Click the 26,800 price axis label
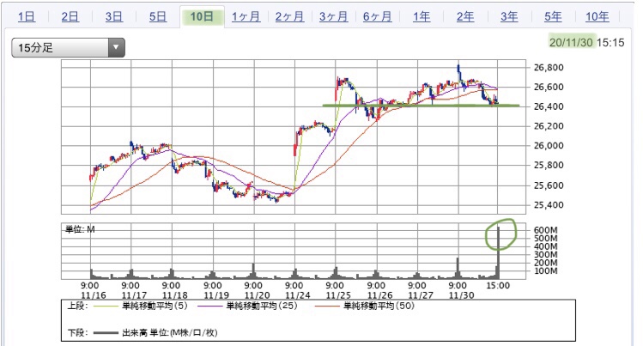The width and height of the screenshot is (643, 346). [549, 68]
